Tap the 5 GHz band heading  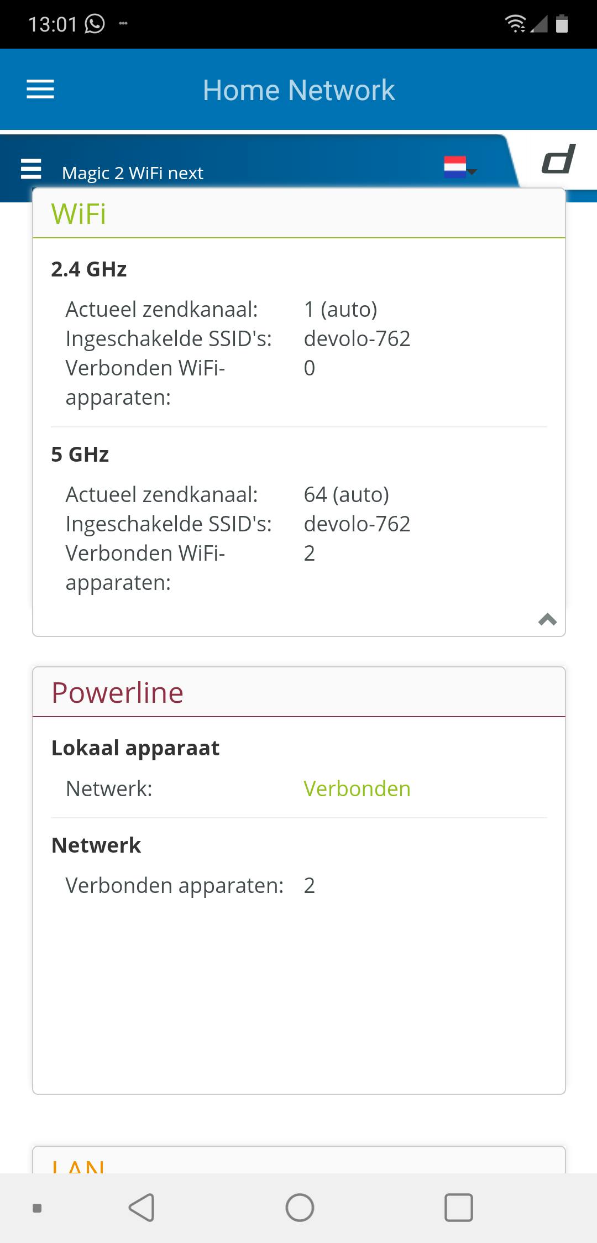(80, 455)
